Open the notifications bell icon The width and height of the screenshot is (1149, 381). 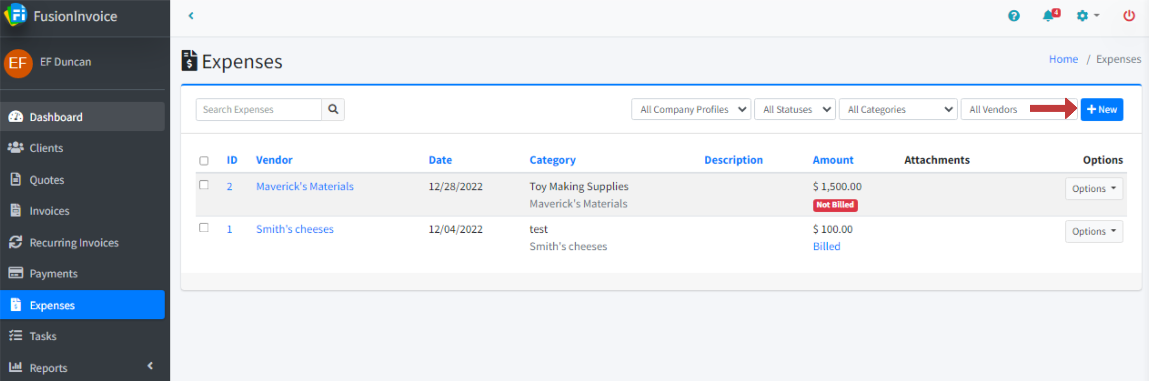point(1048,16)
